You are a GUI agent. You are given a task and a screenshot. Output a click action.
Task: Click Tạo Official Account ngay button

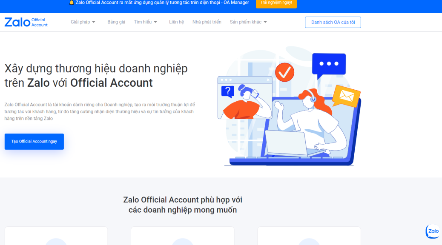point(34,141)
